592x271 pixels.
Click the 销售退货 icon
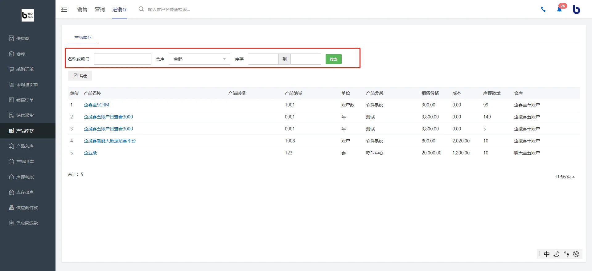[11, 115]
